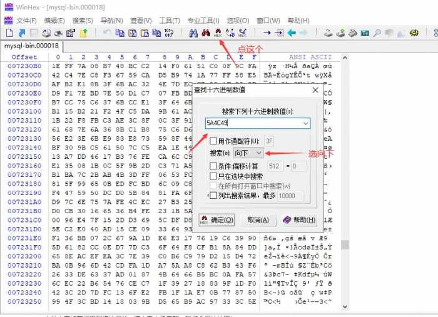Click offset row 00723250
The width and height of the screenshot is (438, 317).
pos(24,301)
